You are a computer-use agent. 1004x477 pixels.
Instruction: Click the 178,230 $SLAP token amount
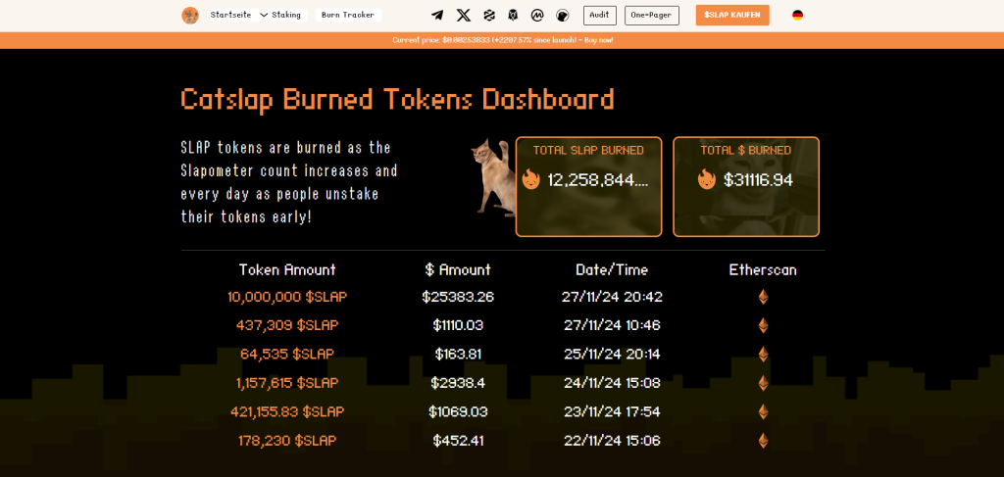click(x=287, y=441)
